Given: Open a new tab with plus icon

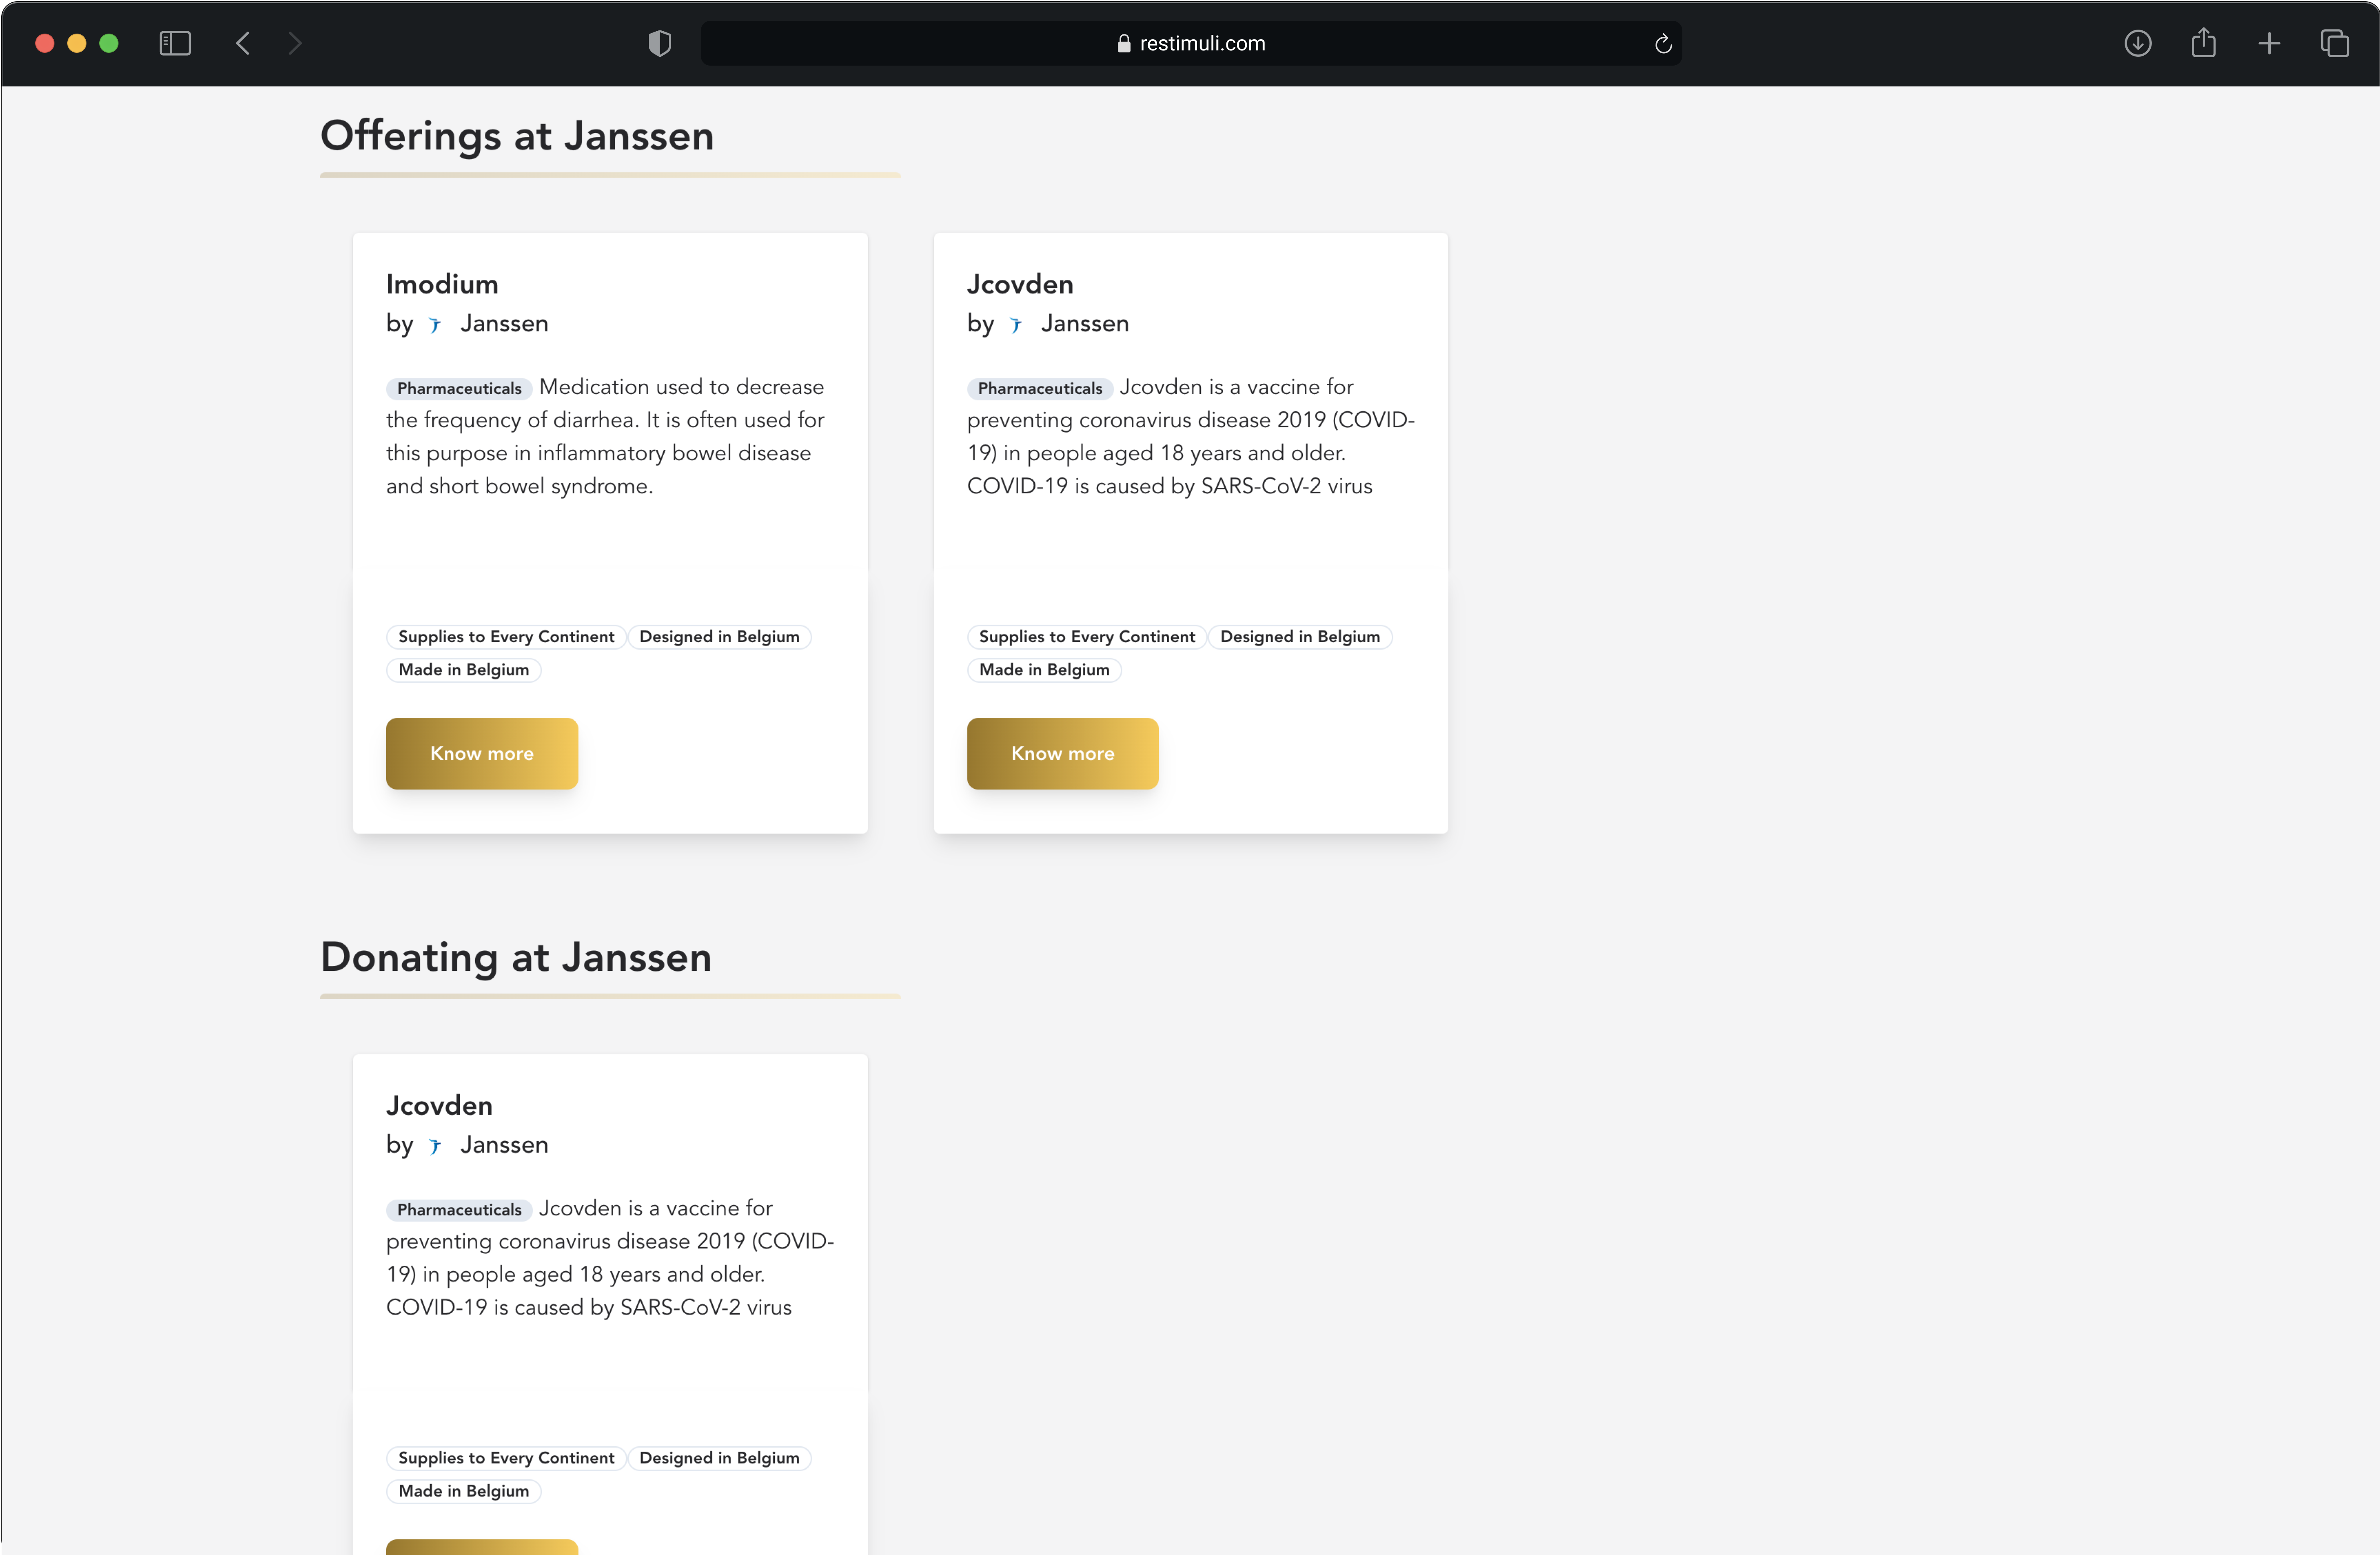Looking at the screenshot, I should [x=2269, y=43].
